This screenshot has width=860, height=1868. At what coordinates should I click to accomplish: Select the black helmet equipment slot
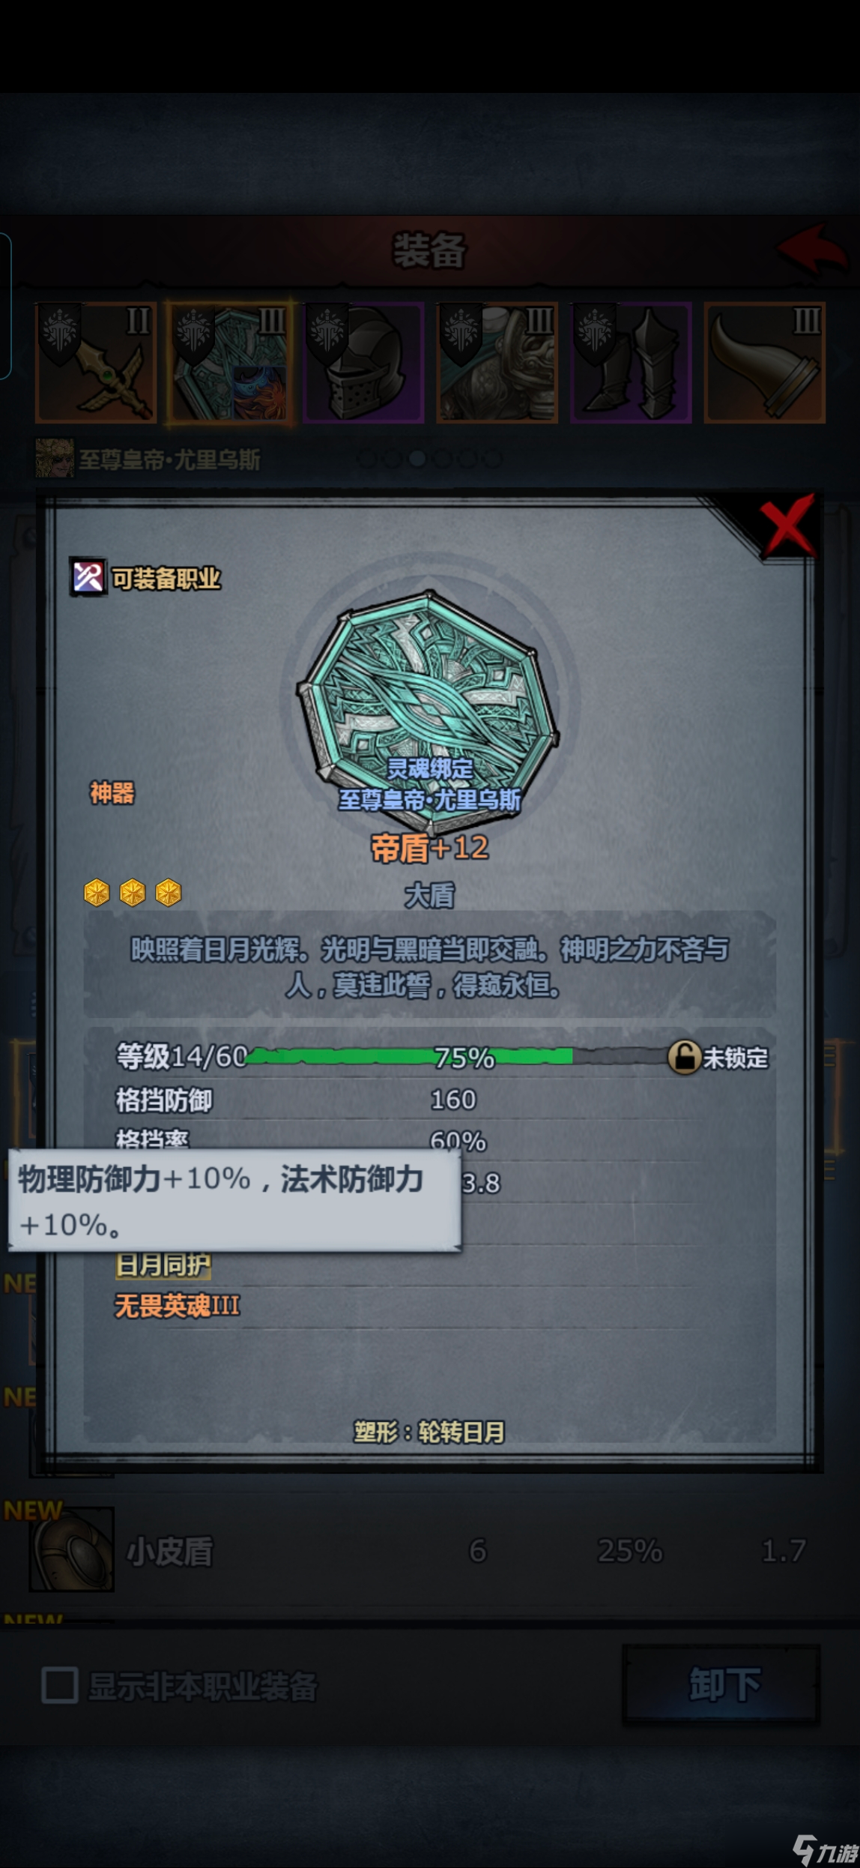pos(363,363)
